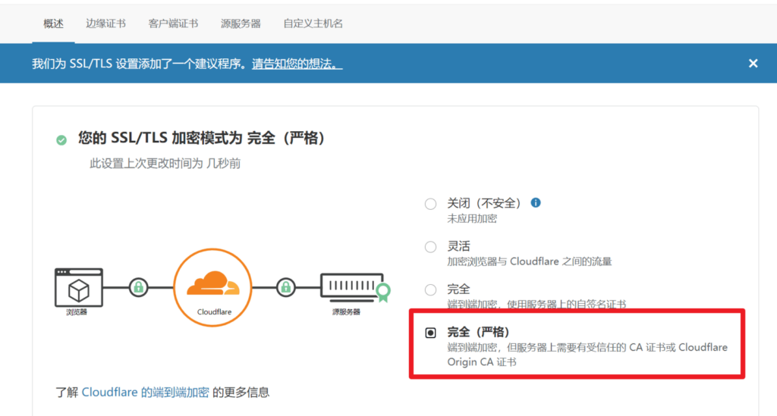777x416 pixels.
Task: Click the green checkmark status icon
Action: pyautogui.click(x=61, y=139)
